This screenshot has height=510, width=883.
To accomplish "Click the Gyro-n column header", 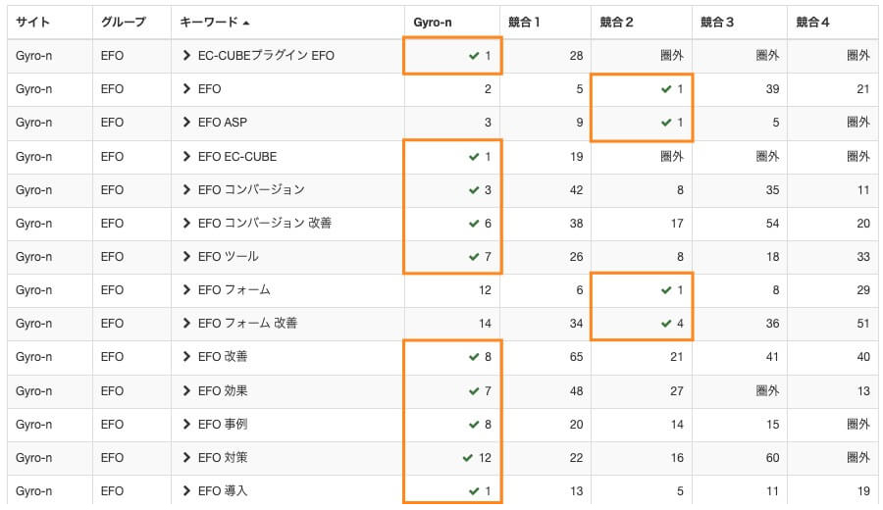I will 434,22.
